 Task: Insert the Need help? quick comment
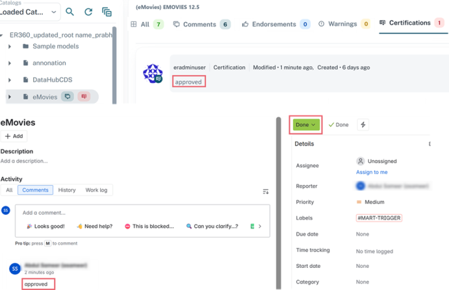click(95, 226)
